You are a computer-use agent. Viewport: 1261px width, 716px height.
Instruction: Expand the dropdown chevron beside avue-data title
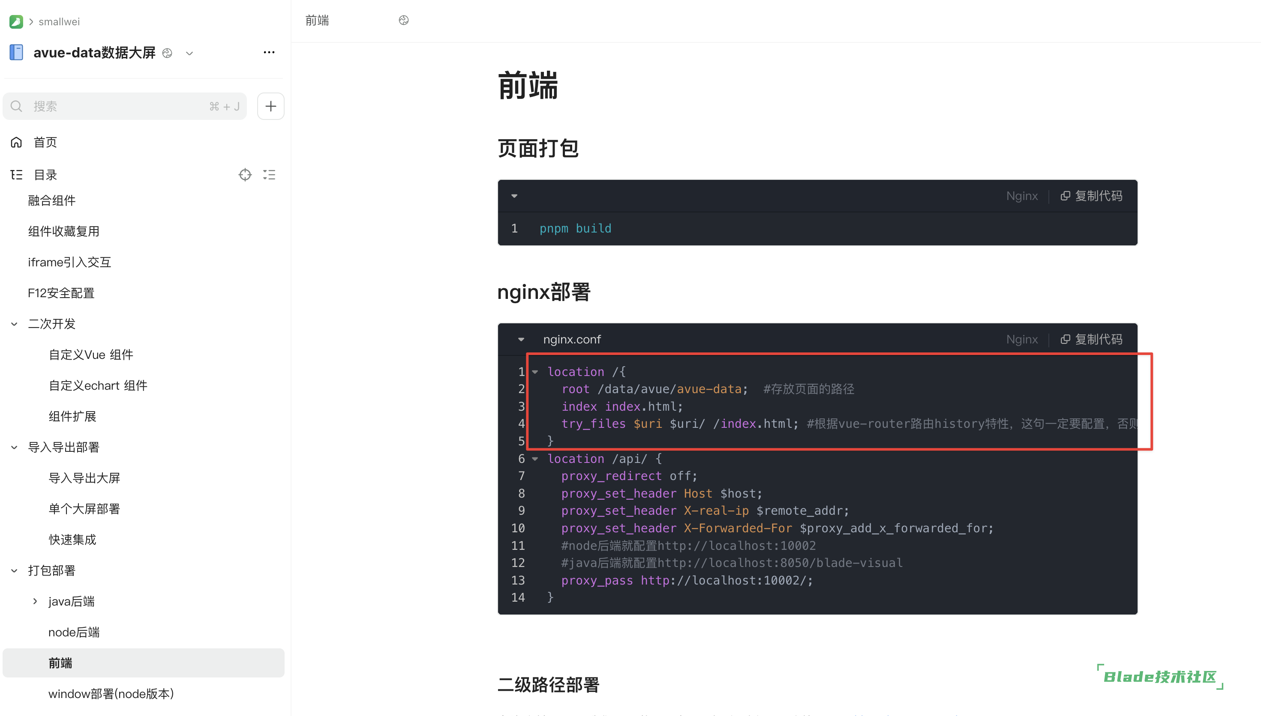pyautogui.click(x=189, y=53)
